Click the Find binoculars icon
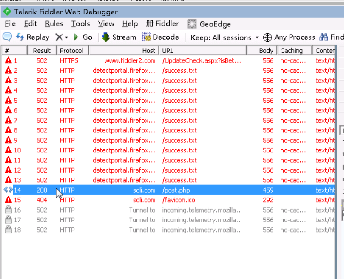The image size is (344, 279). coord(324,37)
